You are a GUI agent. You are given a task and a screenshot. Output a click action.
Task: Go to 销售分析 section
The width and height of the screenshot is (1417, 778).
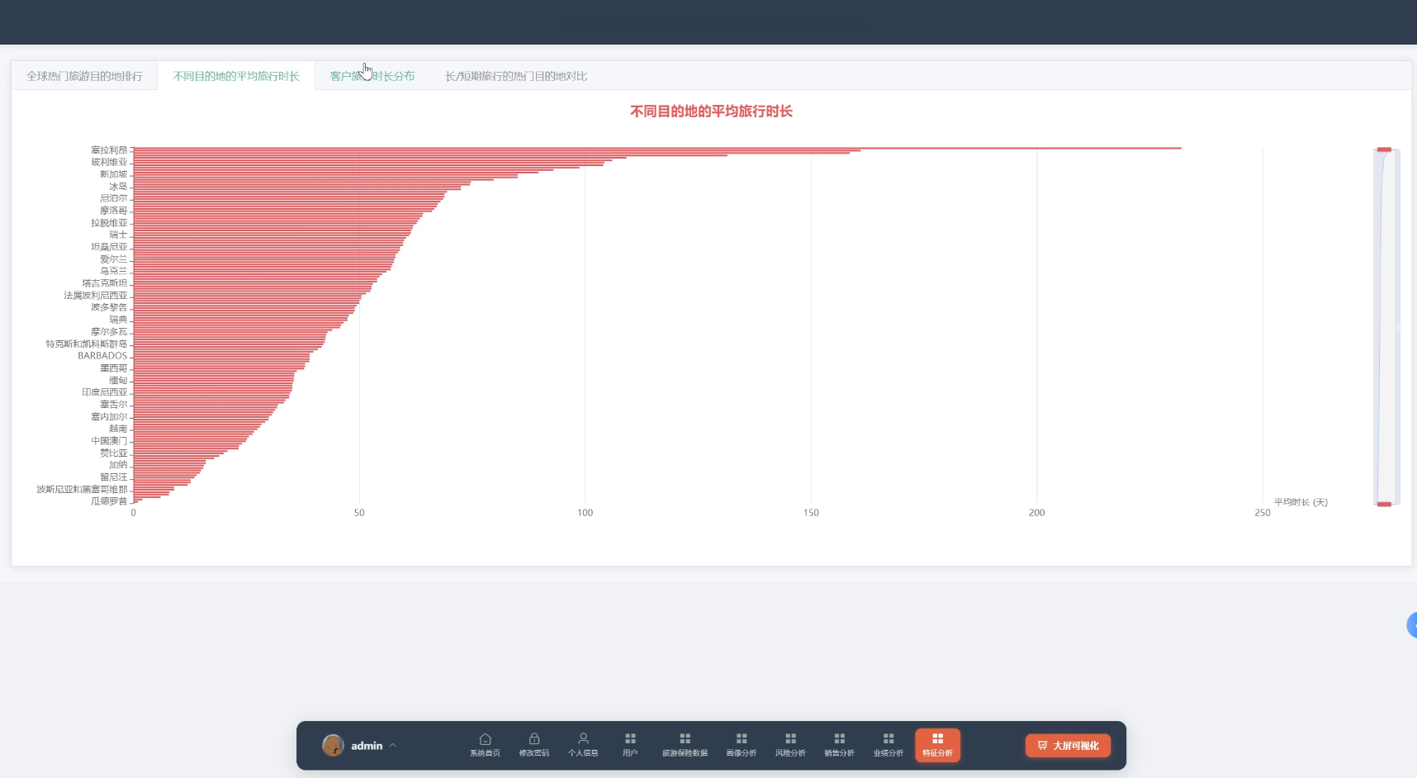coord(839,744)
